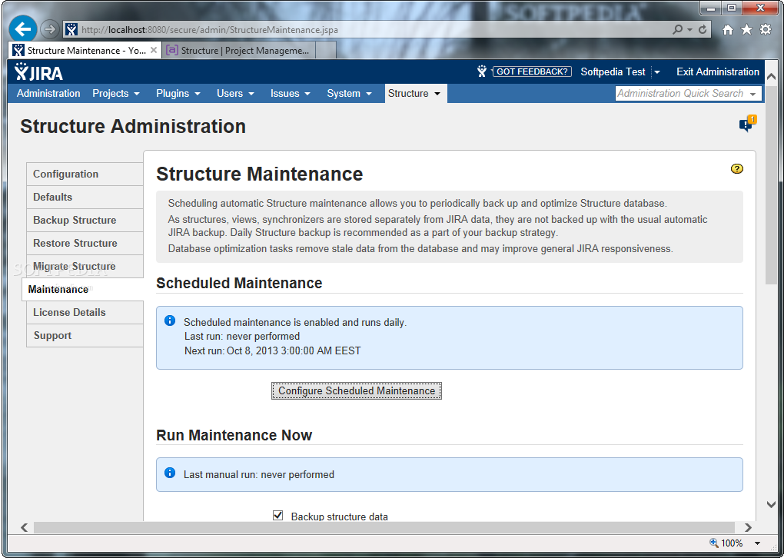Toggle the Backup structure data checkbox
The height and width of the screenshot is (558, 784).
tap(278, 516)
